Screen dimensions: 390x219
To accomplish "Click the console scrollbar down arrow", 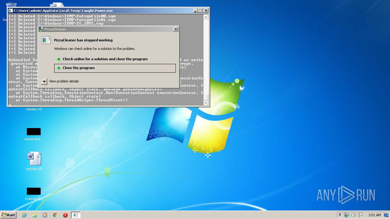I will pos(206,103).
